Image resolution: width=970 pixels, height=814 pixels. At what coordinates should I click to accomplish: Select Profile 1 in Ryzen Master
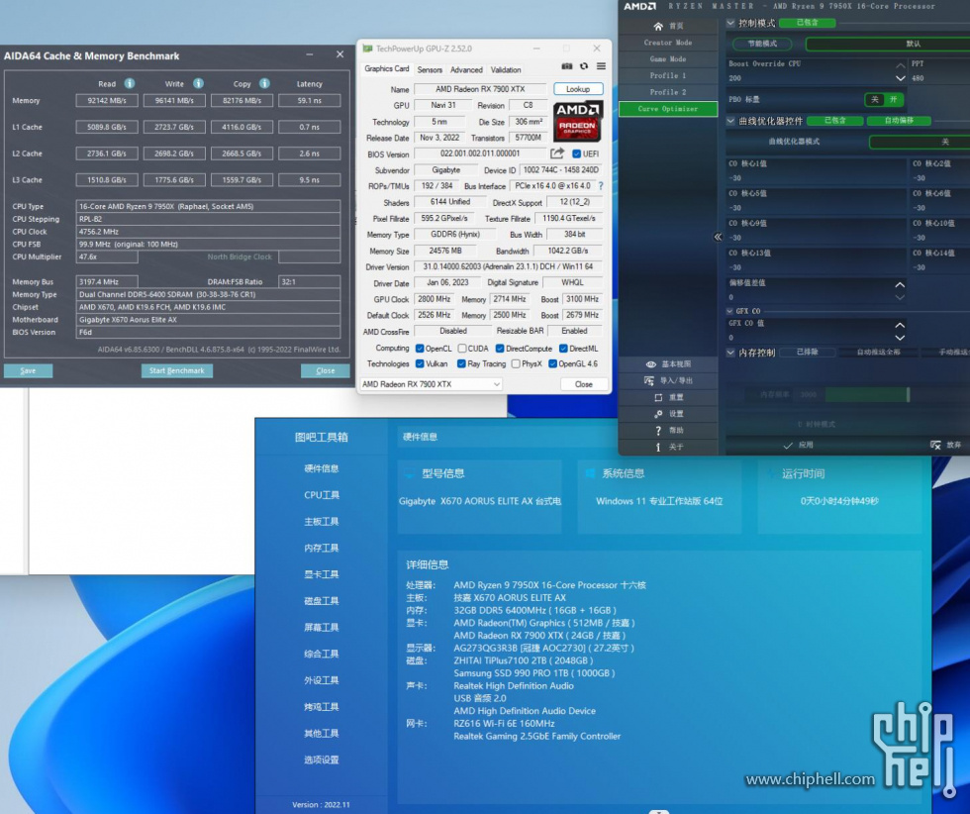coord(668,75)
